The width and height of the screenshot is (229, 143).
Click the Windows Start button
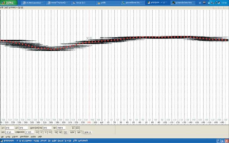[8, 3]
